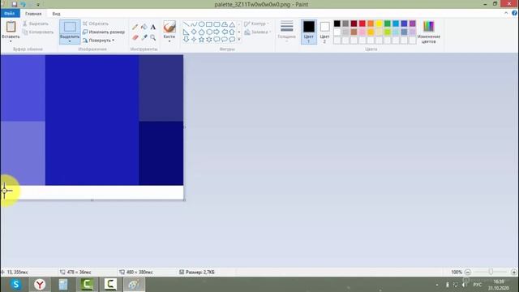Click the Brushes (Кисти) icon

(x=169, y=27)
